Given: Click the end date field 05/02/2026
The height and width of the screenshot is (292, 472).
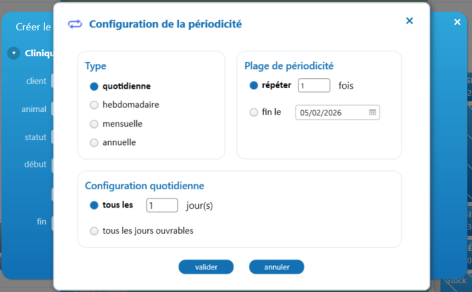Looking at the screenshot, I should [x=332, y=113].
